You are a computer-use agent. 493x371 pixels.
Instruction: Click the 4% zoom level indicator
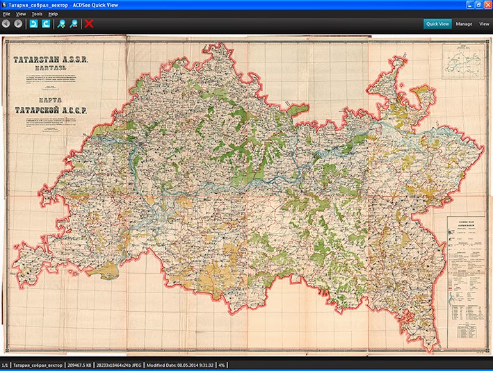tap(222, 365)
